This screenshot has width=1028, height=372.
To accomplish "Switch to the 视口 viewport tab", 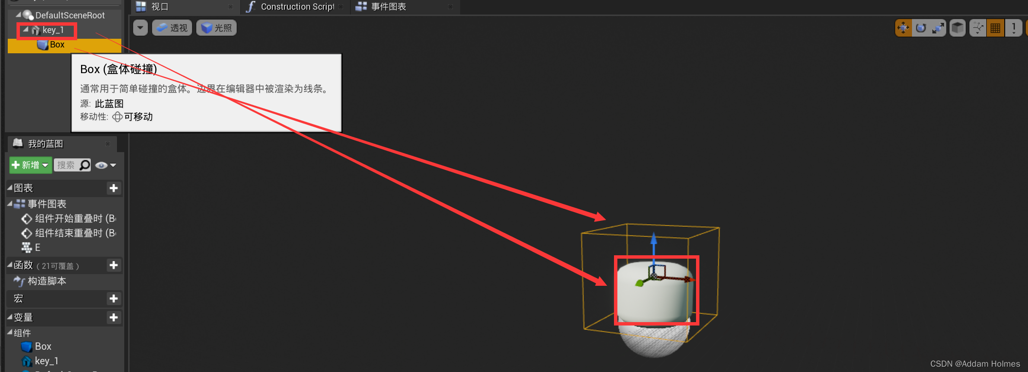I will pyautogui.click(x=160, y=7).
